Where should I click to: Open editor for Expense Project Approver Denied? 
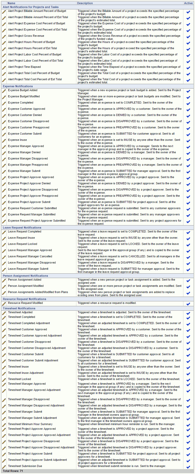pyautogui.click(x=4, y=184)
